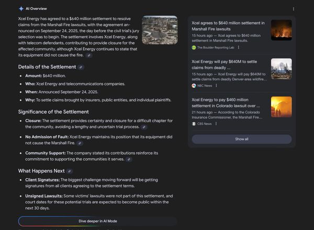Click the NBC News favicon
The image size is (314, 230).
point(194,85)
